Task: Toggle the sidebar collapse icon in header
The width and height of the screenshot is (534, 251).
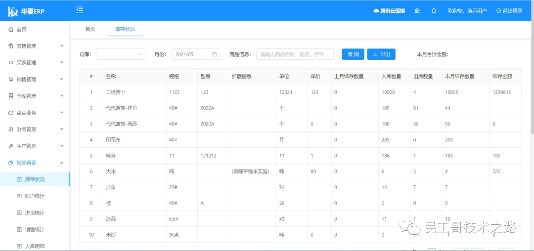Action: point(80,10)
